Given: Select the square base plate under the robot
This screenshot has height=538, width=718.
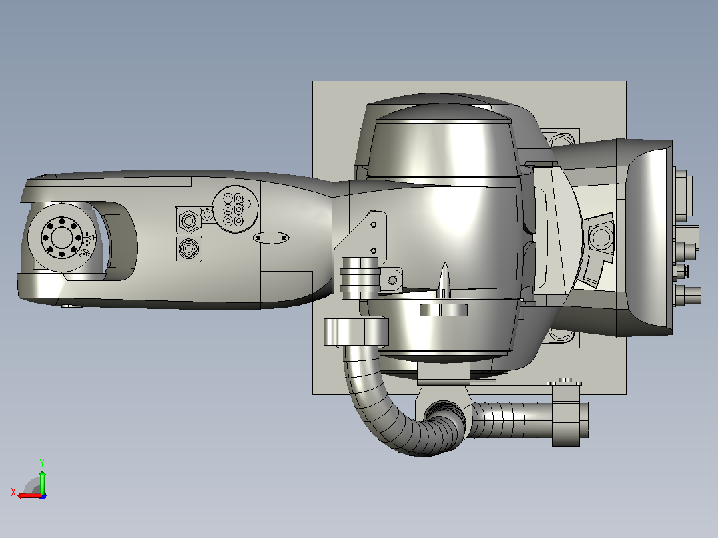Looking at the screenshot, I should click(x=470, y=238).
